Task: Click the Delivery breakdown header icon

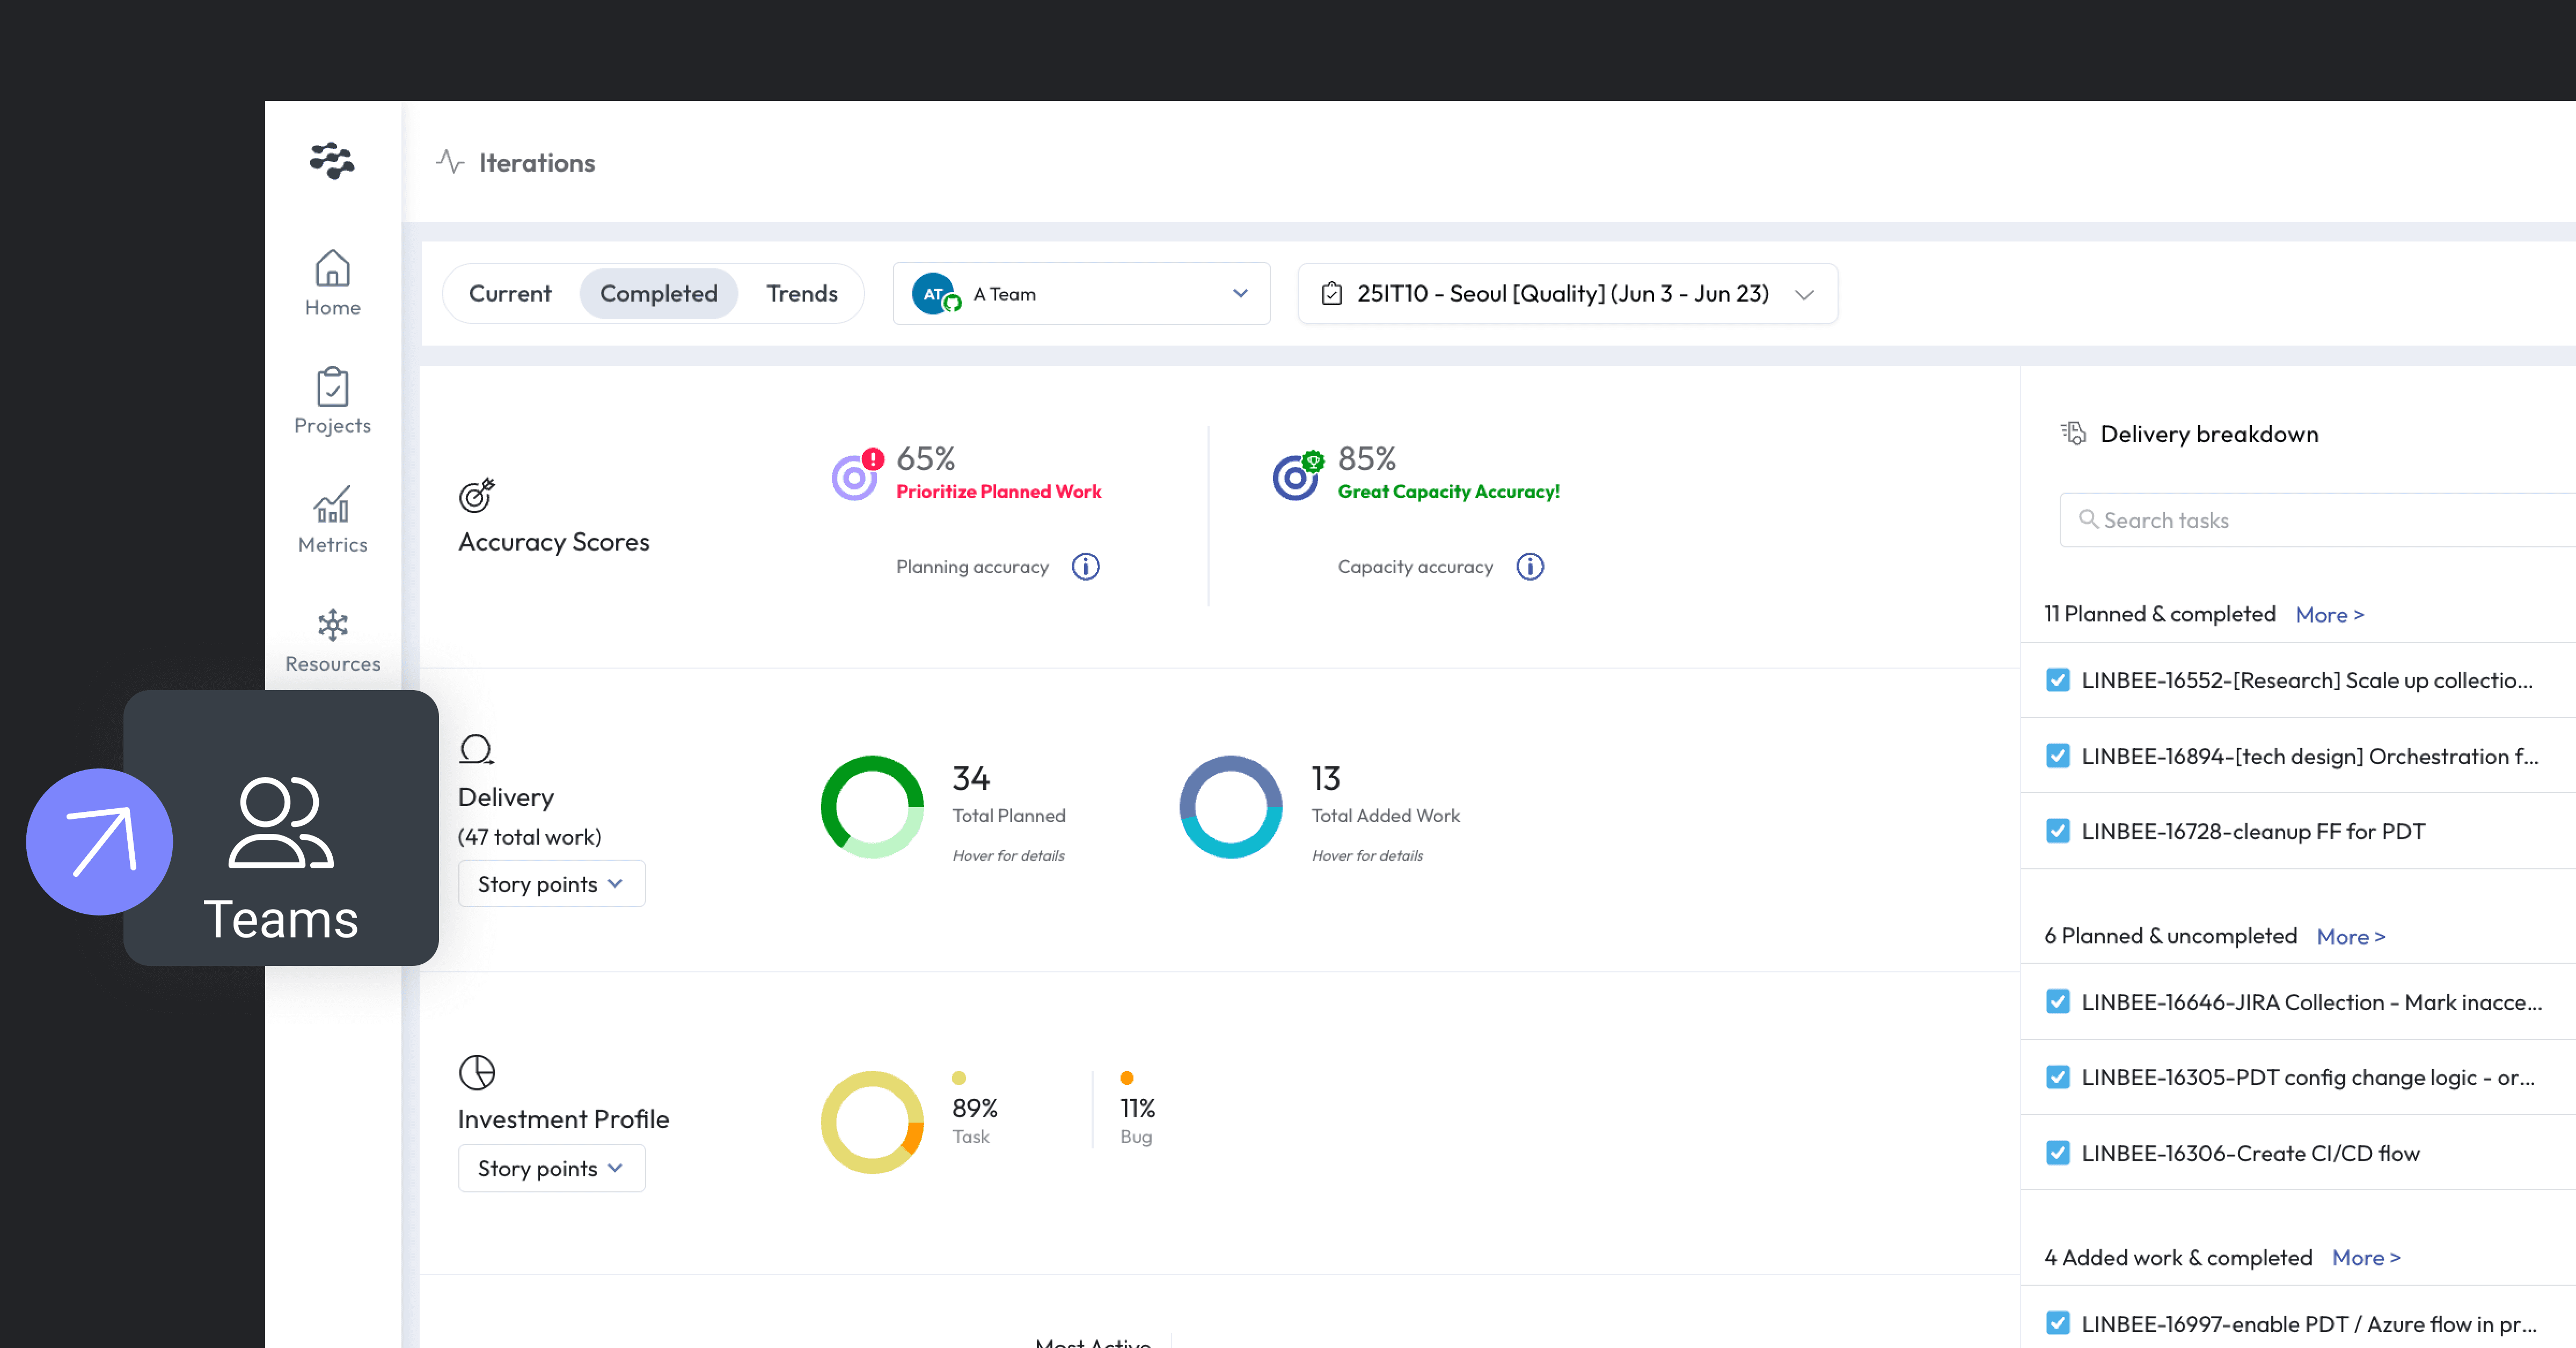Action: point(2073,433)
